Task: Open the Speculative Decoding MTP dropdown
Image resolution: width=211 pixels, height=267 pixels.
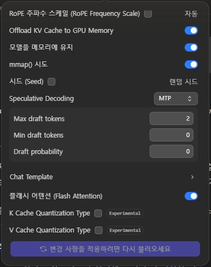Action: click(x=176, y=99)
